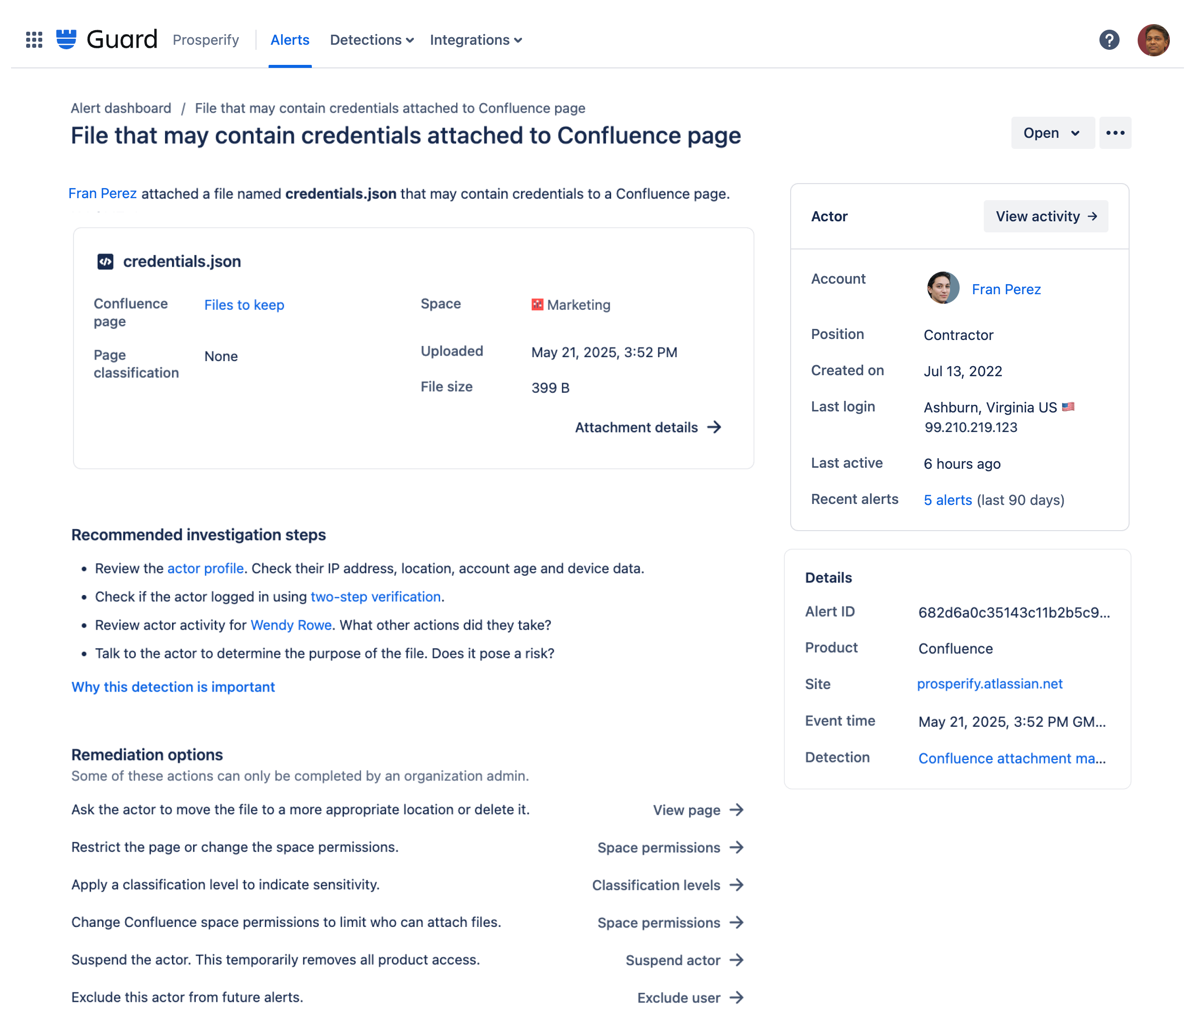1195x1022 pixels.
Task: Open Why this detection is important
Action: click(173, 687)
